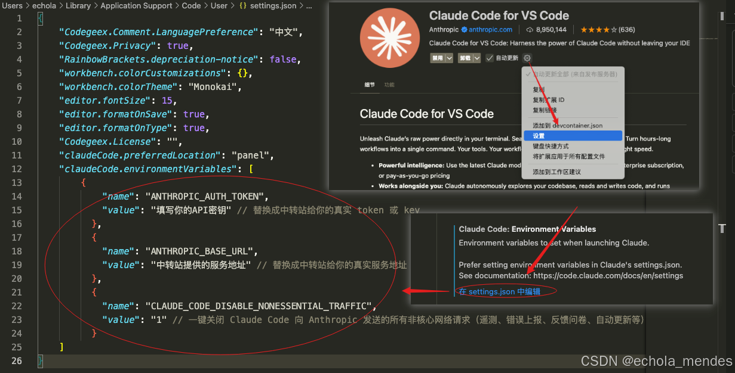Click the Claude Code: Environment Variables setting title
Viewport: 735px width, 373px height.
click(527, 229)
